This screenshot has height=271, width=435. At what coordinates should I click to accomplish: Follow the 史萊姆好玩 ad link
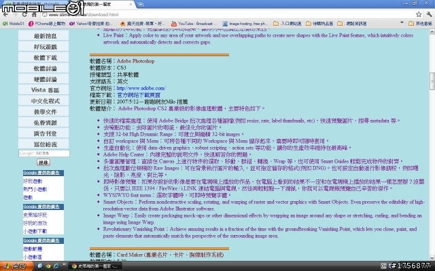tap(35, 215)
